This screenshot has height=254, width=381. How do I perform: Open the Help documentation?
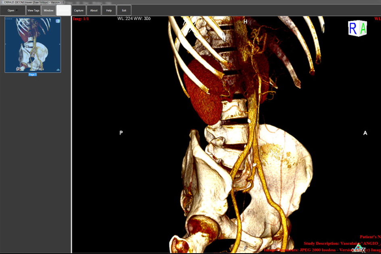108,10
